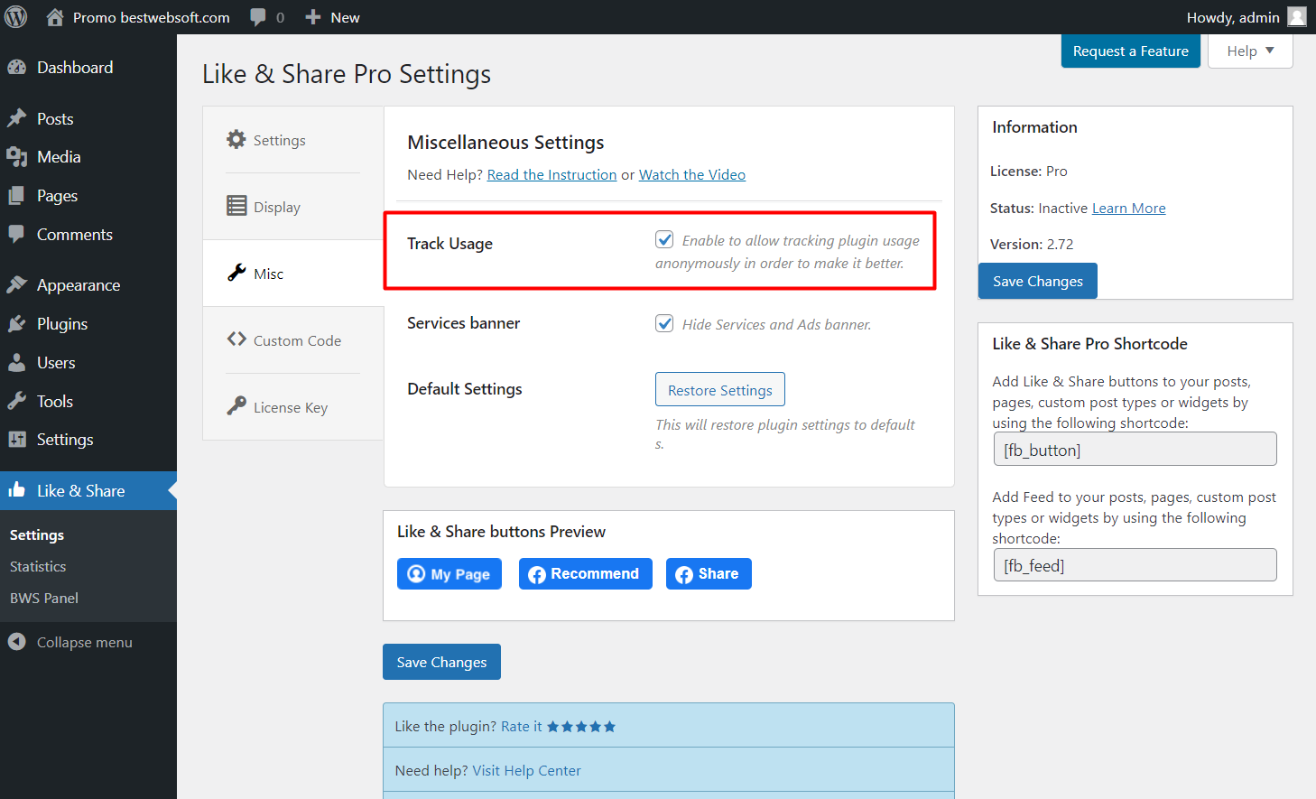Click the Rate it link

click(x=522, y=727)
